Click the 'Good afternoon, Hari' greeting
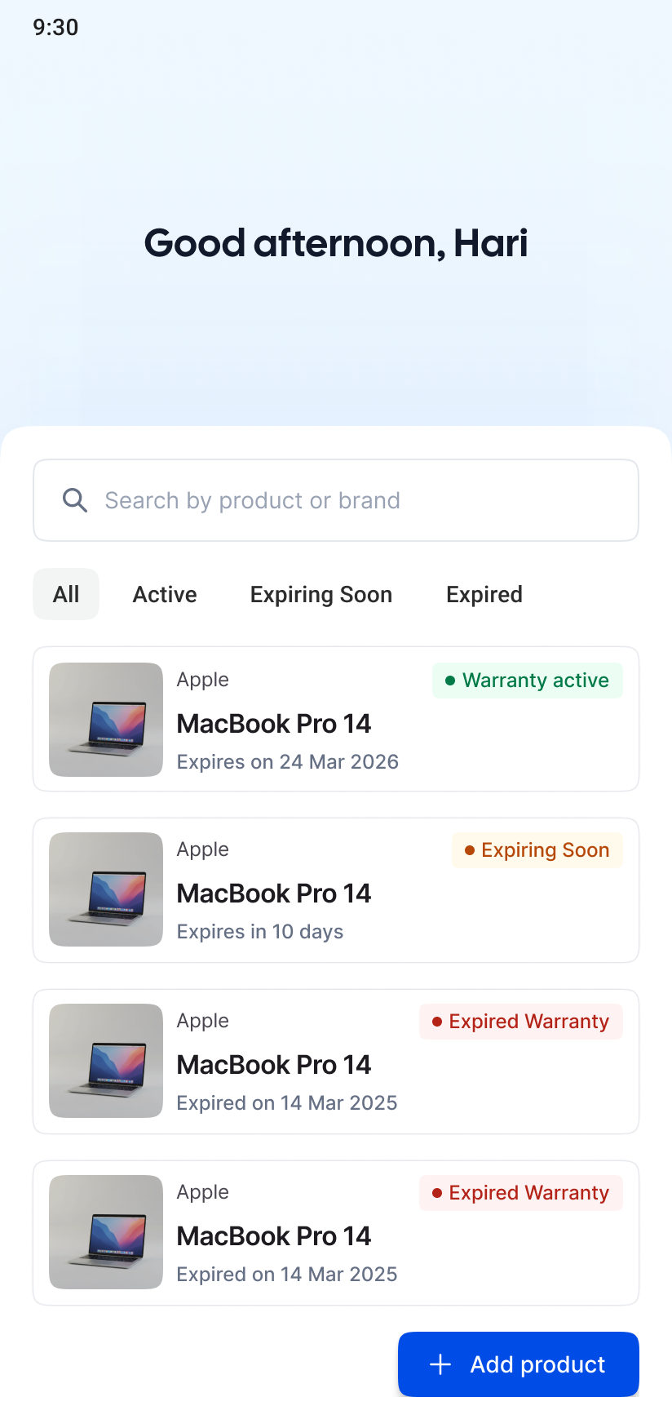The height and width of the screenshot is (1428, 672). pos(336,243)
